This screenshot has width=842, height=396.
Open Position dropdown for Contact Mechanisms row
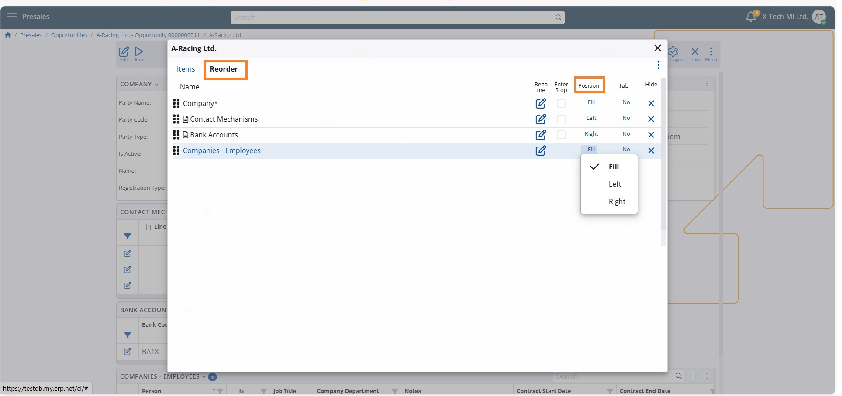click(591, 118)
